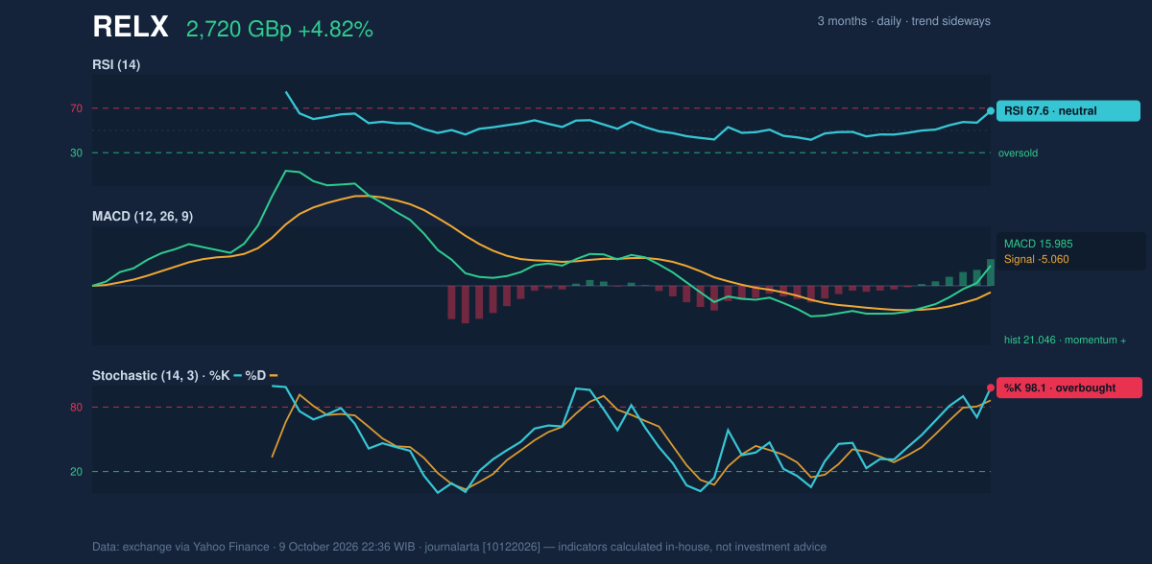Click the MACD 15.985 value
The width and height of the screenshot is (1152, 564).
click(1038, 245)
